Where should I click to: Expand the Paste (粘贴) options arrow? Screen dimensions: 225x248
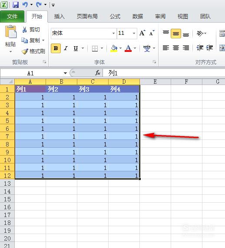[x=10, y=52]
